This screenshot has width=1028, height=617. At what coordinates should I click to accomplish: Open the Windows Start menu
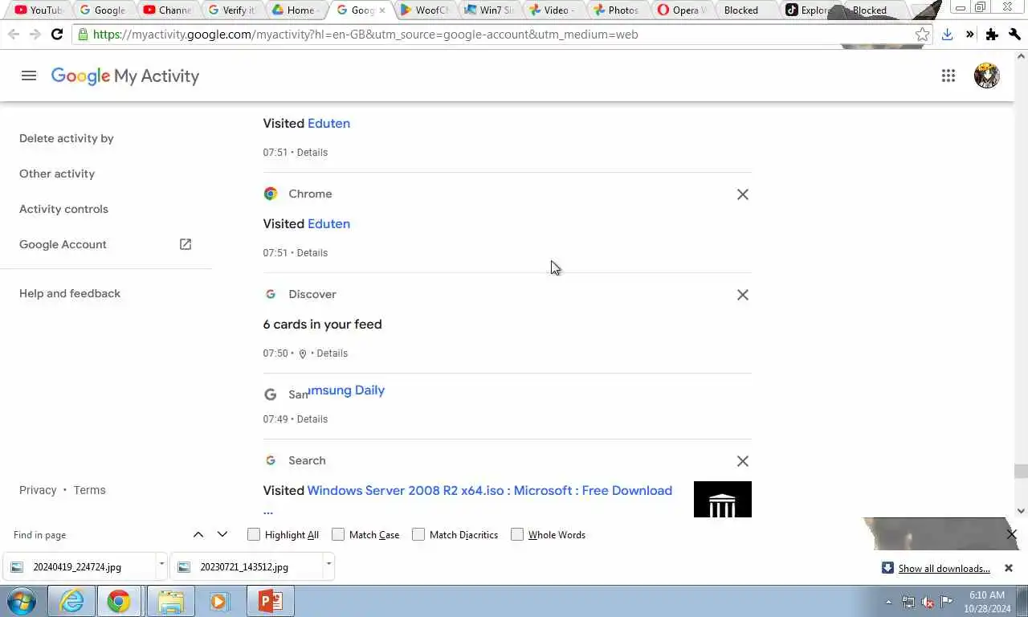(22, 601)
